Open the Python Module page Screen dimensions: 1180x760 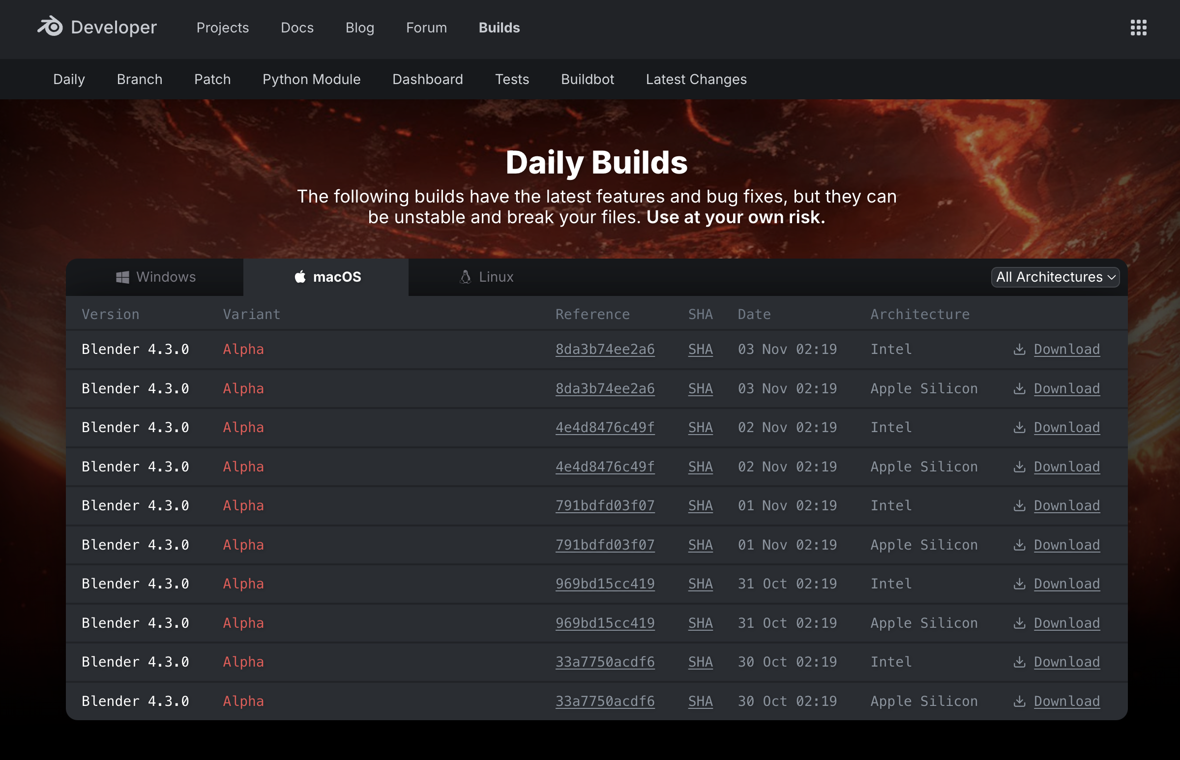click(x=311, y=80)
